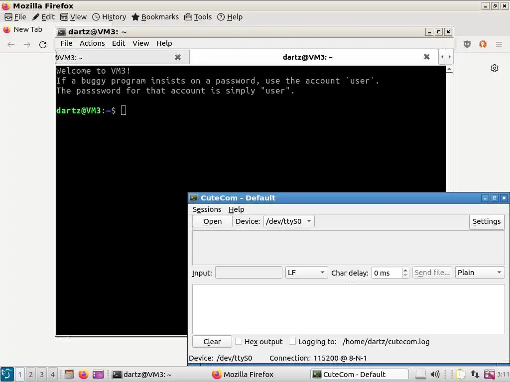Click the uBlock shield extension icon in Firefox

click(x=467, y=44)
